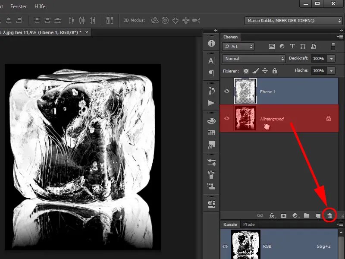The image size is (345, 259).
Task: Distribute horizontal centers icon
Action: coord(82,20)
